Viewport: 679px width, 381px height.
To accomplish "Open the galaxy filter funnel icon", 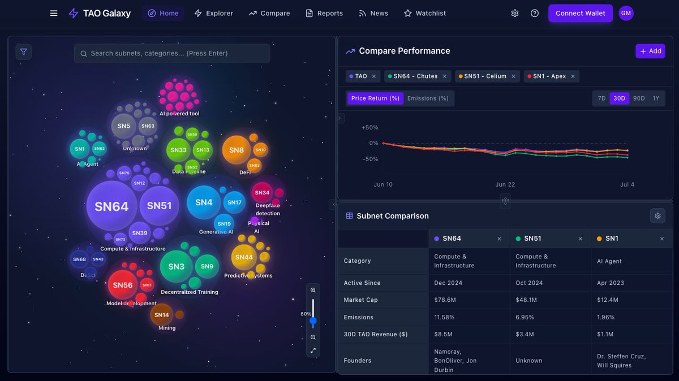I will tap(23, 52).
